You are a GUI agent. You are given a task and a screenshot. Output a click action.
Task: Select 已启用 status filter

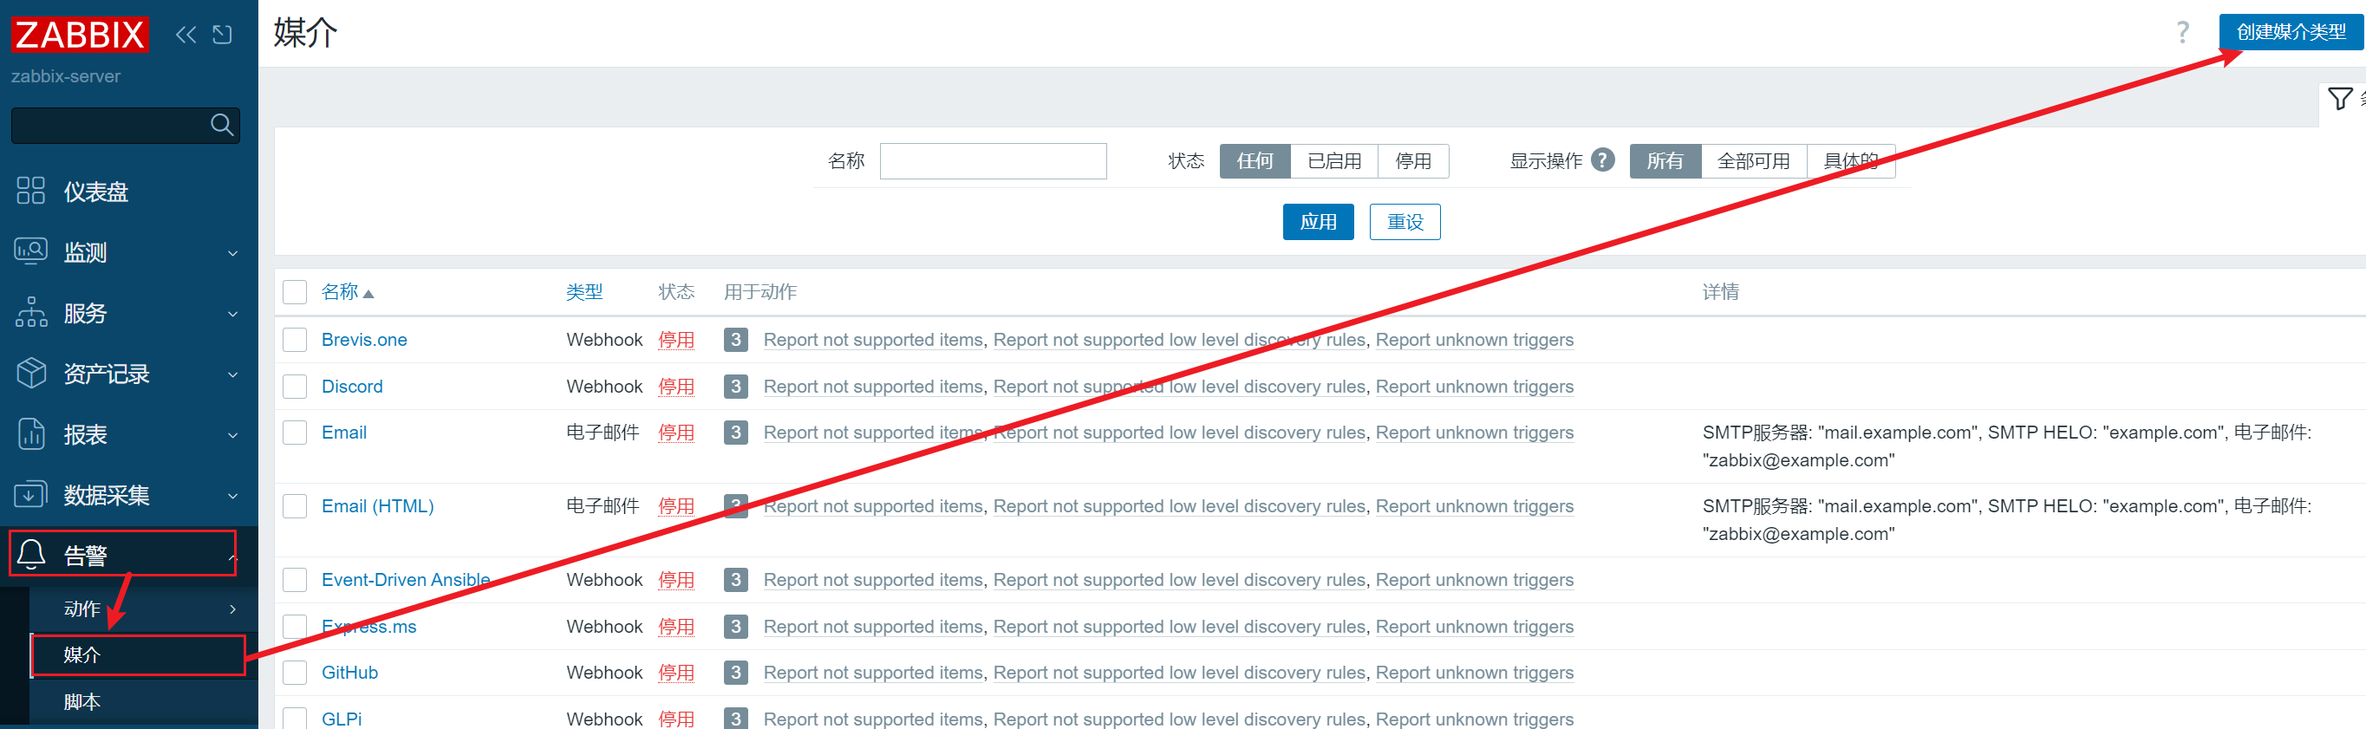coord(1333,161)
